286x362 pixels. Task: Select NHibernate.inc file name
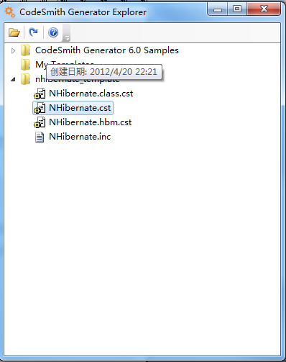point(80,137)
